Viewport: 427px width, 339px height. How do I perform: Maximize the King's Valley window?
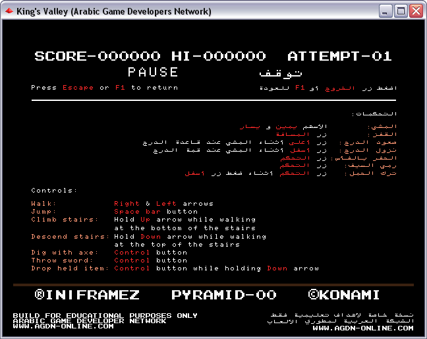coord(401,11)
